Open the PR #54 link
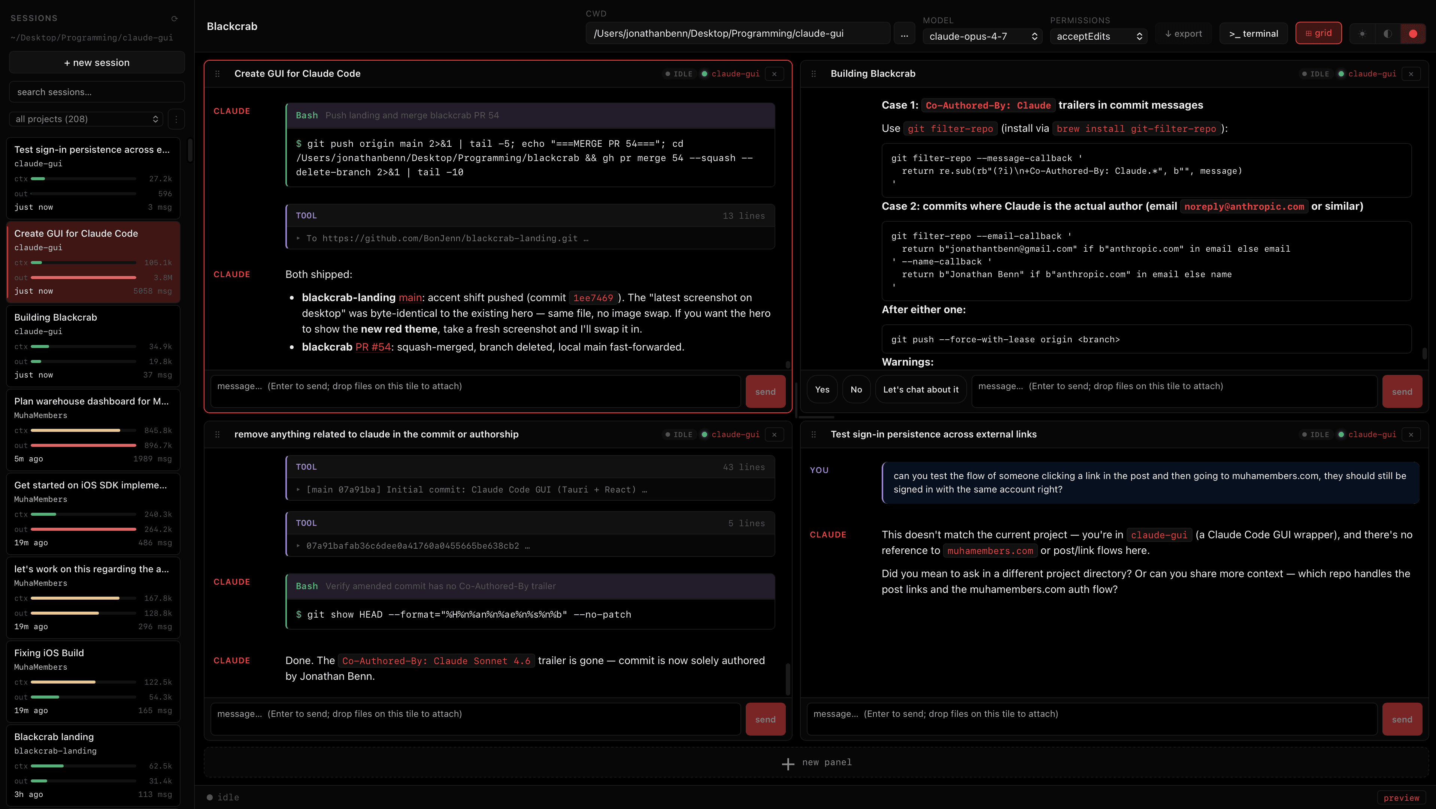1436x809 pixels. 373,347
